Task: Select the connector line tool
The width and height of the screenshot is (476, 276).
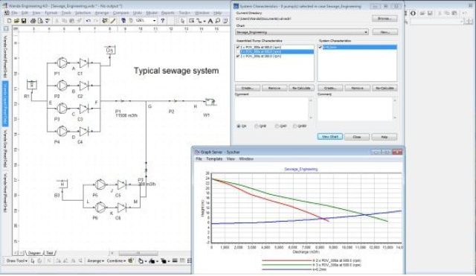Action: (199, 21)
